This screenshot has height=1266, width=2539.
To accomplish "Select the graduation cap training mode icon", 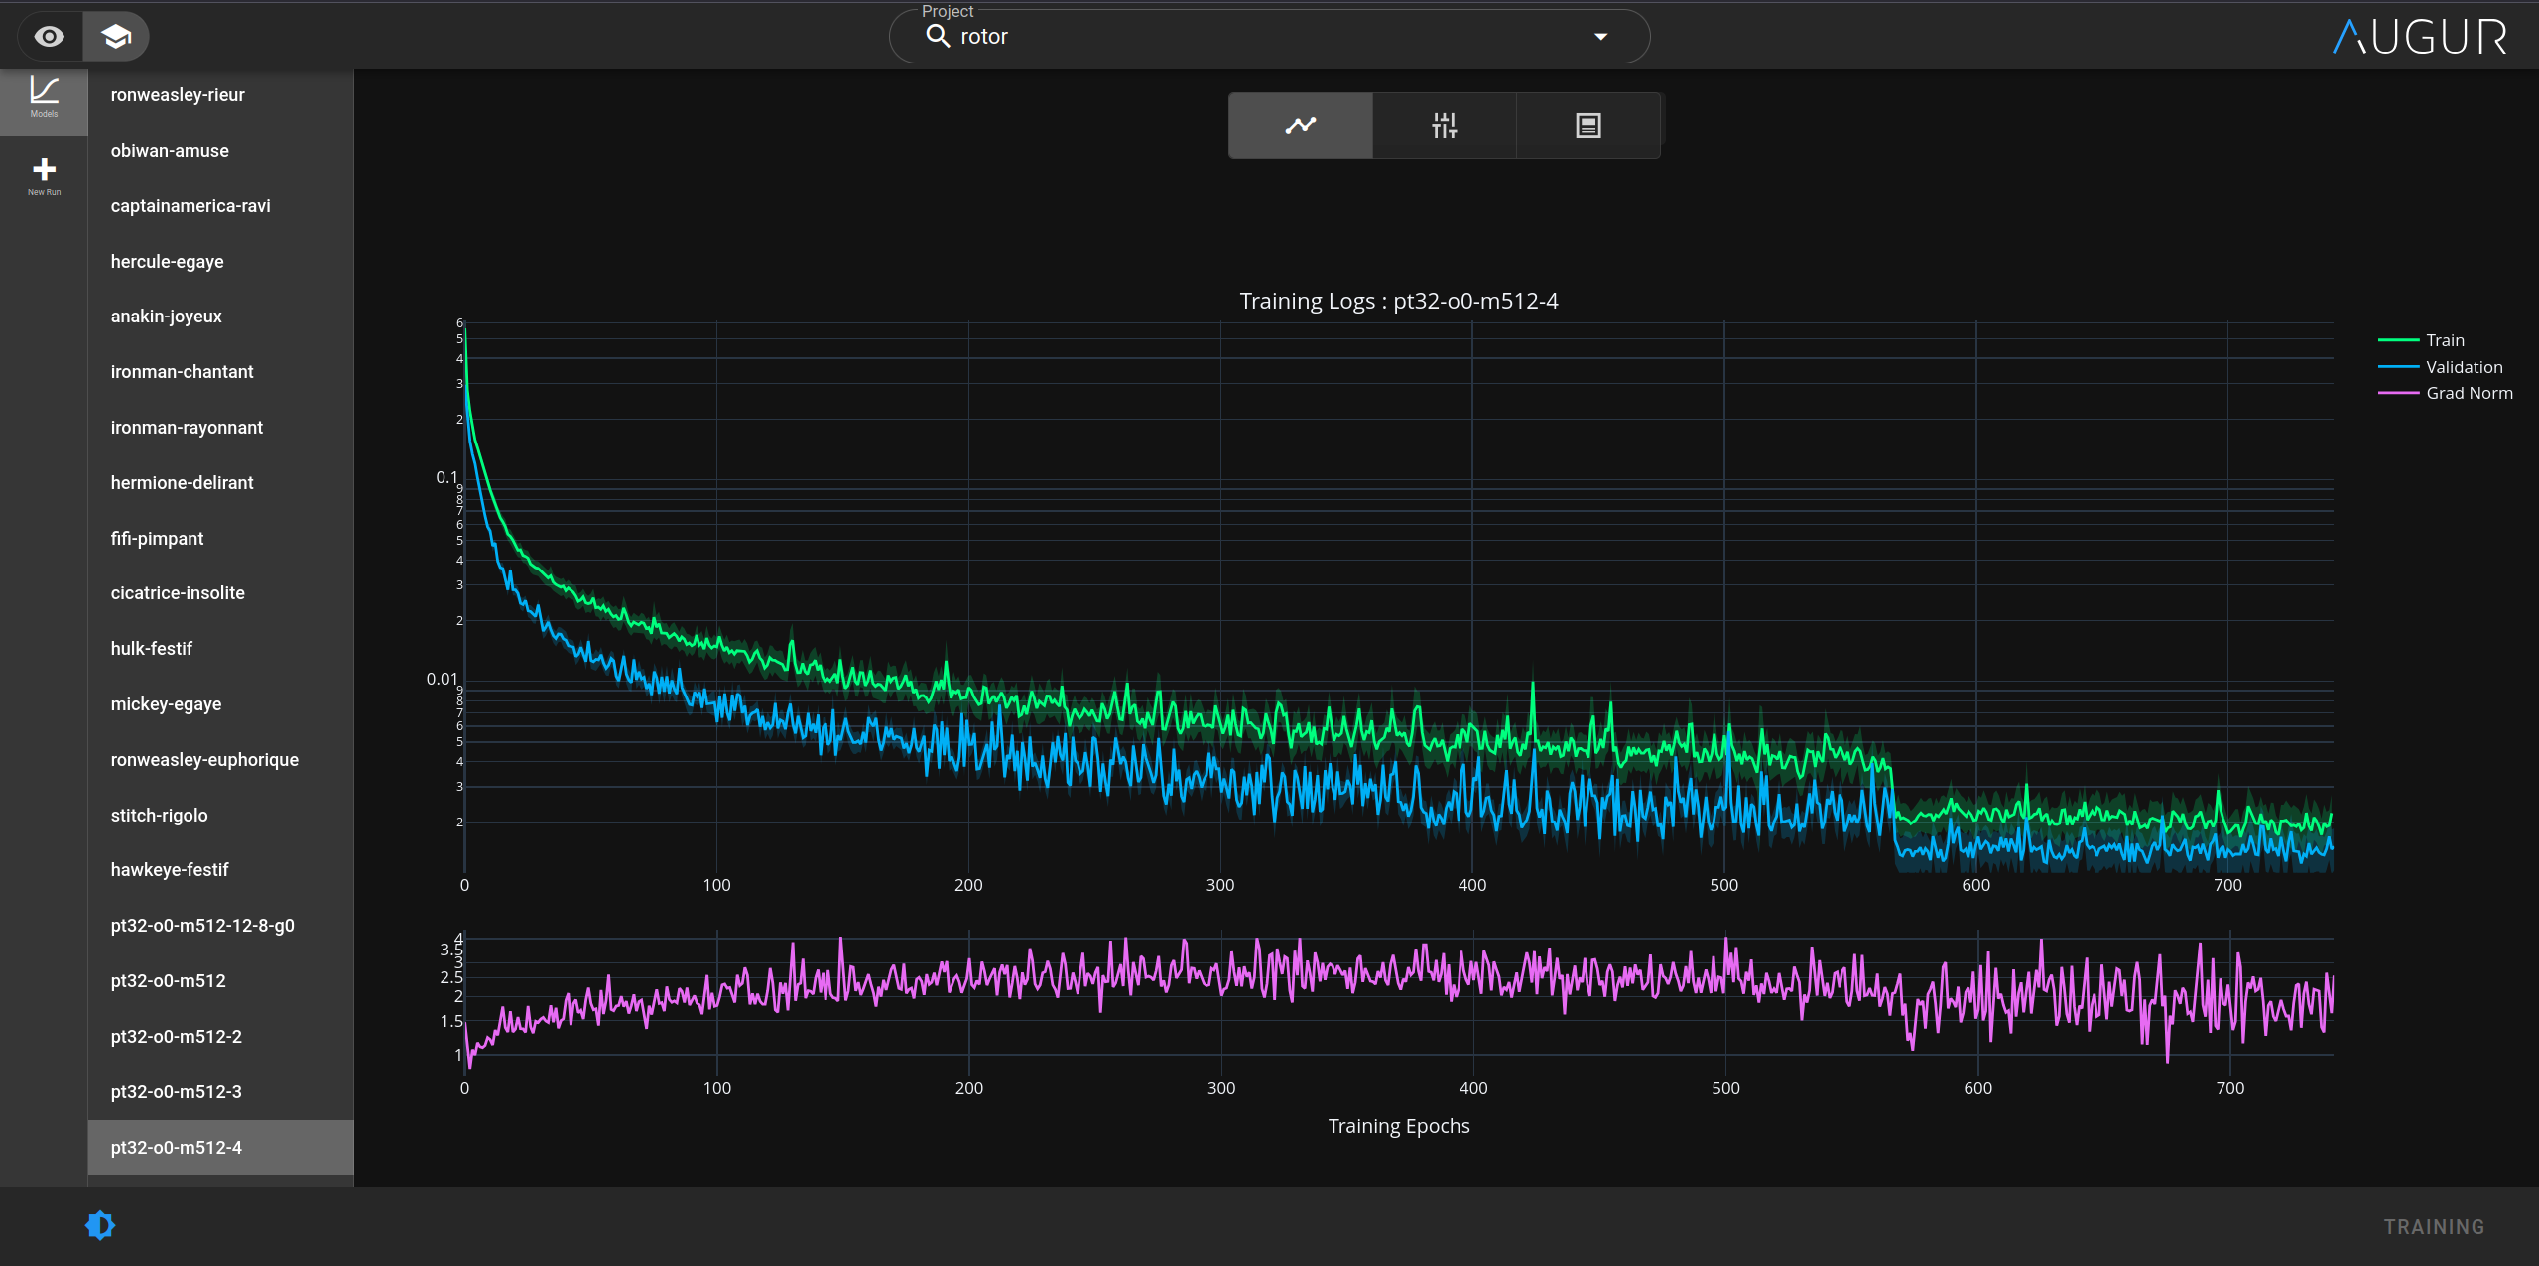I will [x=116, y=37].
